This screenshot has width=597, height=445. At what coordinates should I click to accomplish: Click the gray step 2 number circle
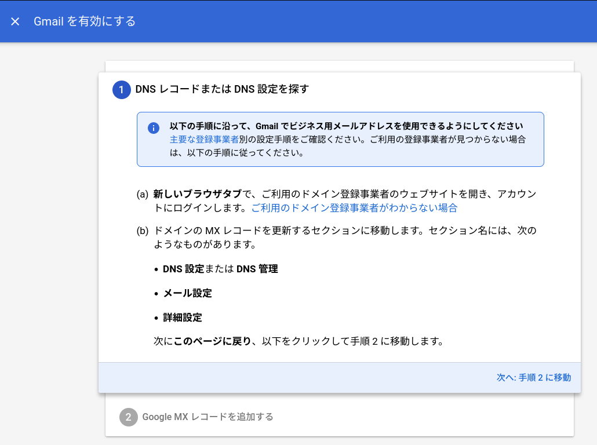(x=128, y=417)
